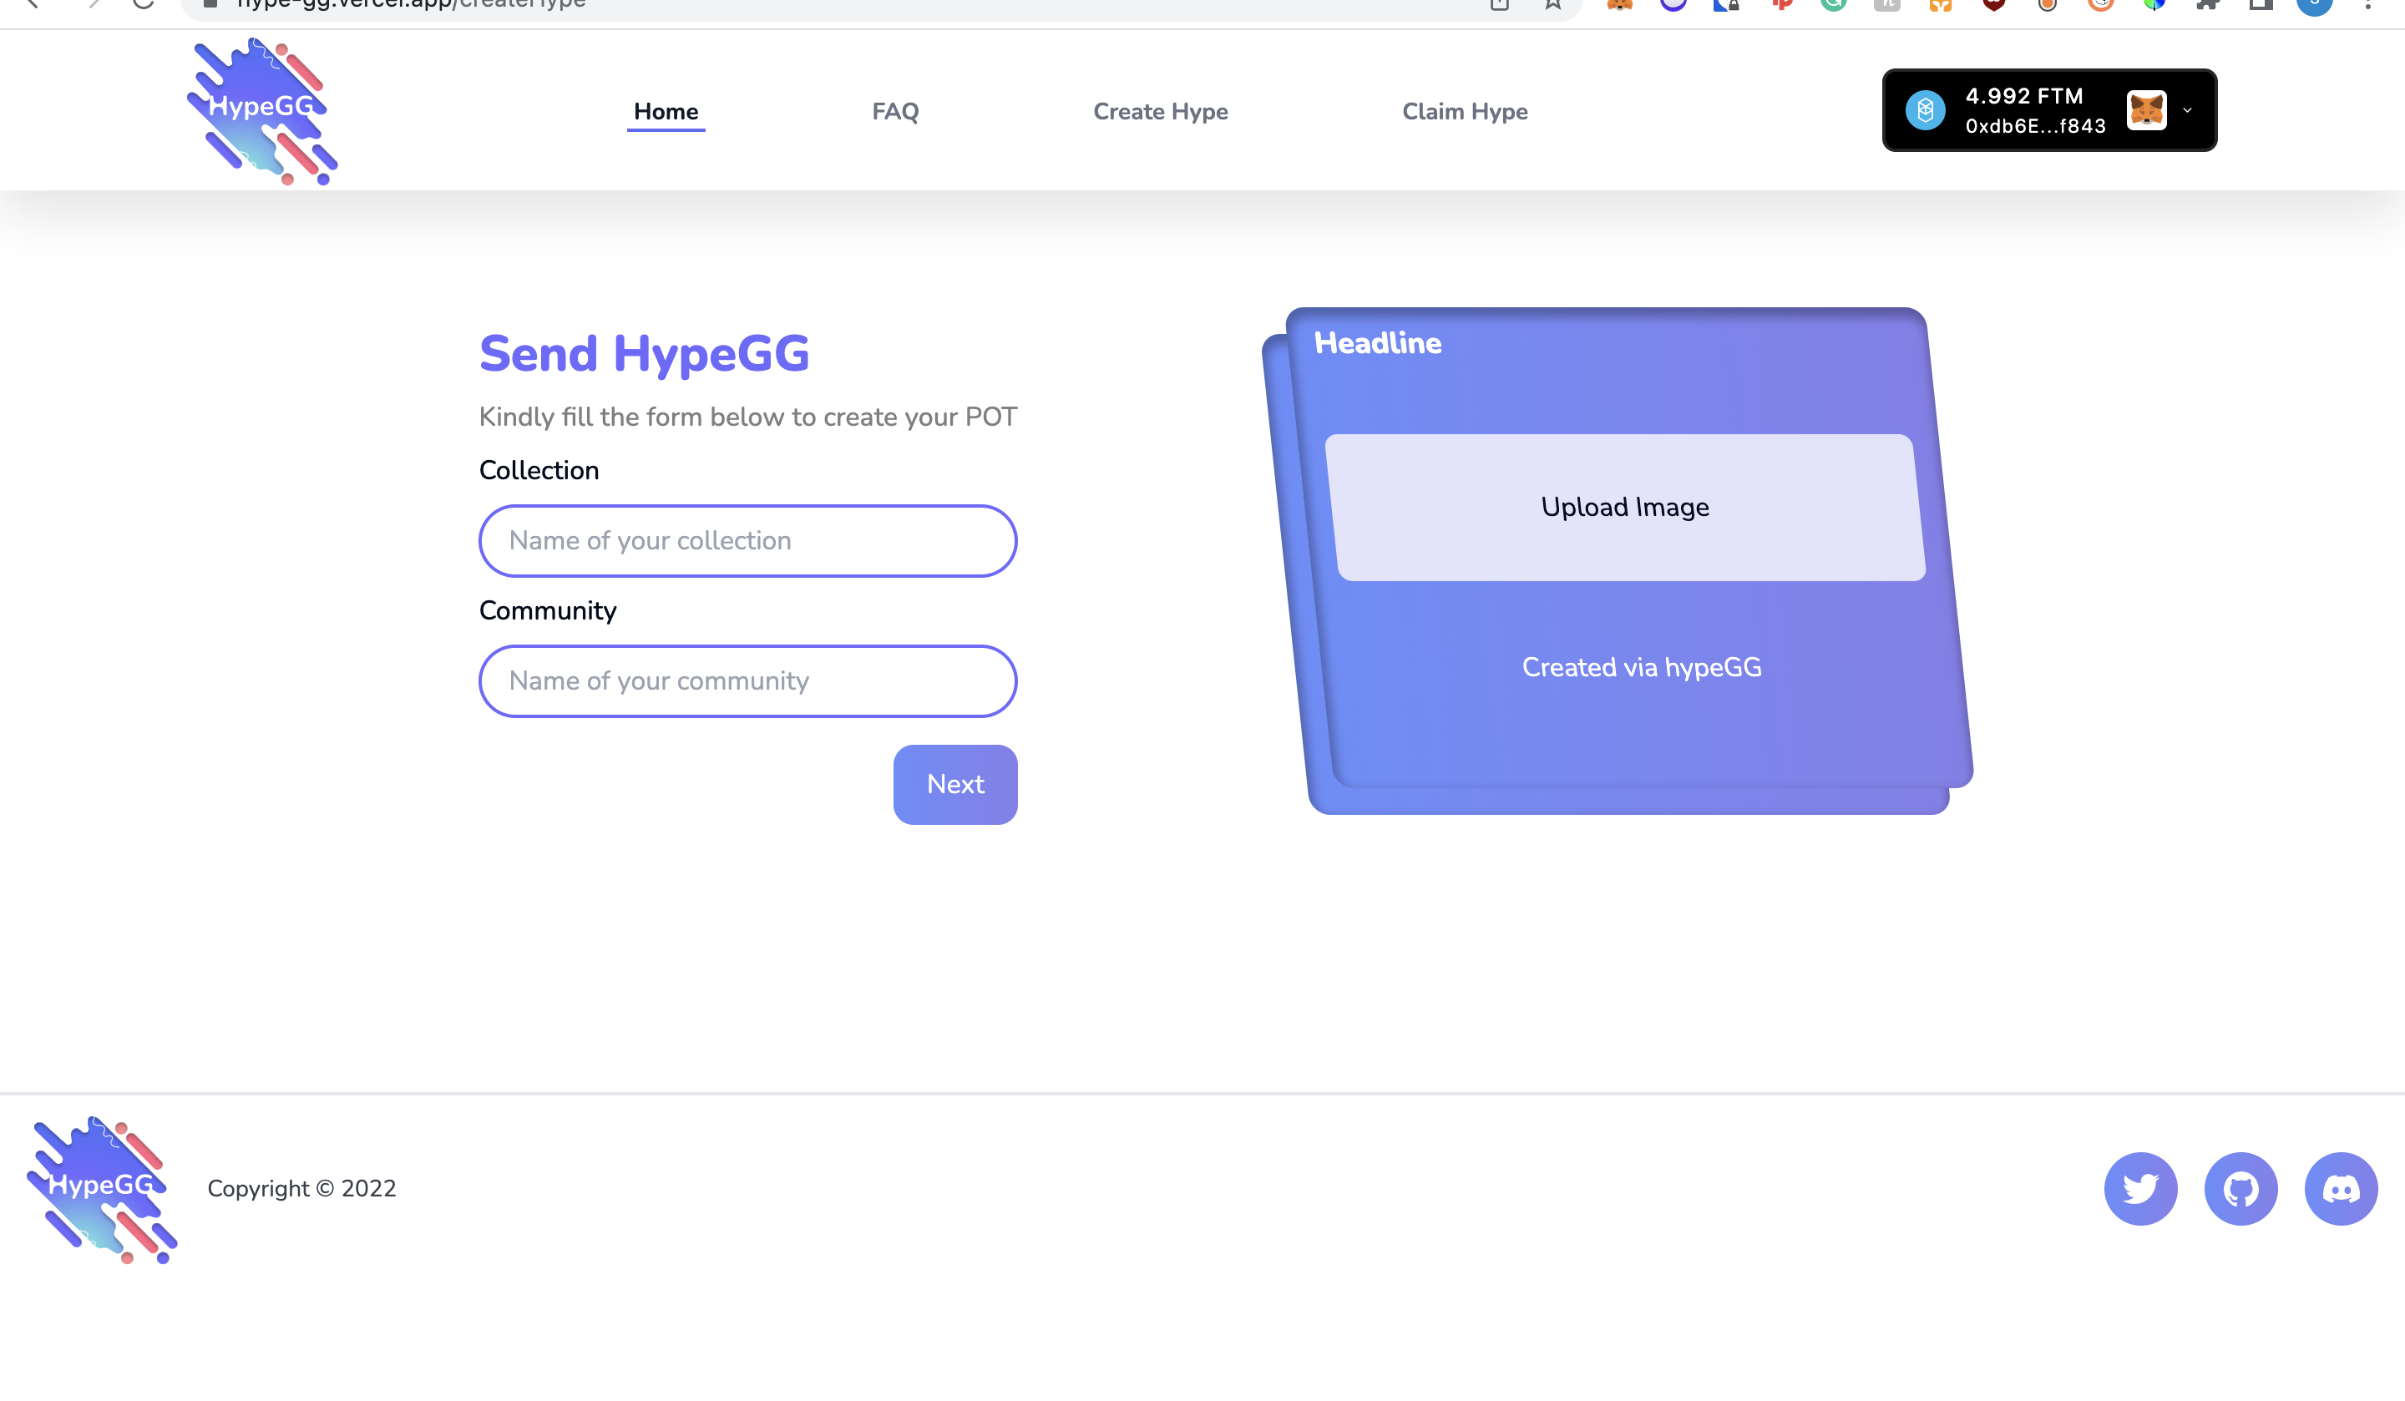Open the Claim Hype page
2405x1401 pixels.
(x=1464, y=112)
